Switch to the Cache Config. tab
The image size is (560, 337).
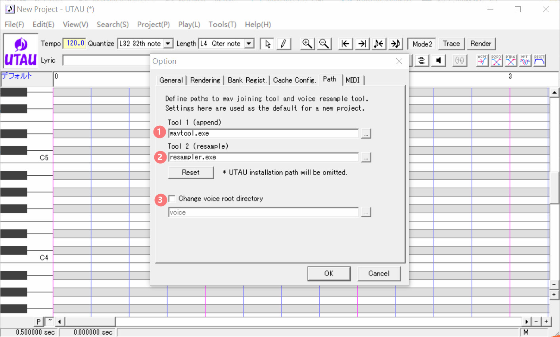point(294,80)
